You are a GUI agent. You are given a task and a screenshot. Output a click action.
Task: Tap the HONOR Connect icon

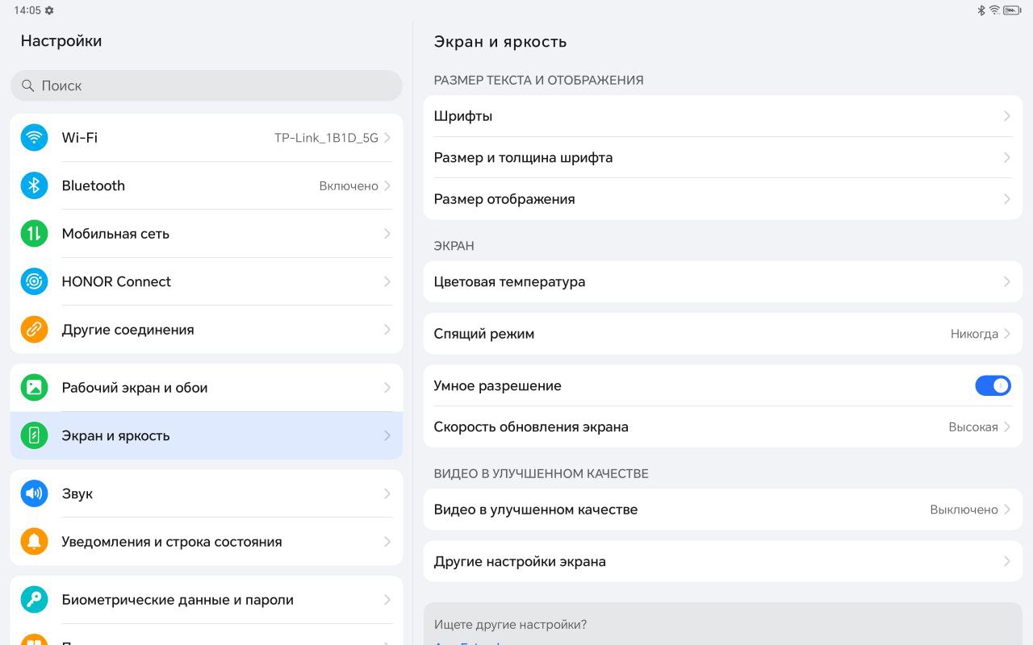click(34, 281)
